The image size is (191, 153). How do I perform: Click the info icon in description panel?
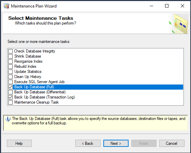click(8, 119)
